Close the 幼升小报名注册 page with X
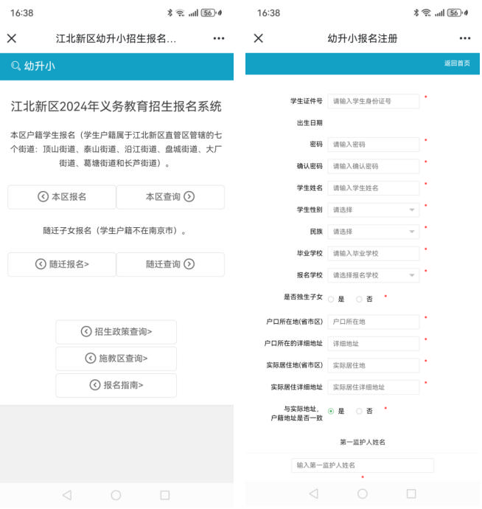 point(259,38)
